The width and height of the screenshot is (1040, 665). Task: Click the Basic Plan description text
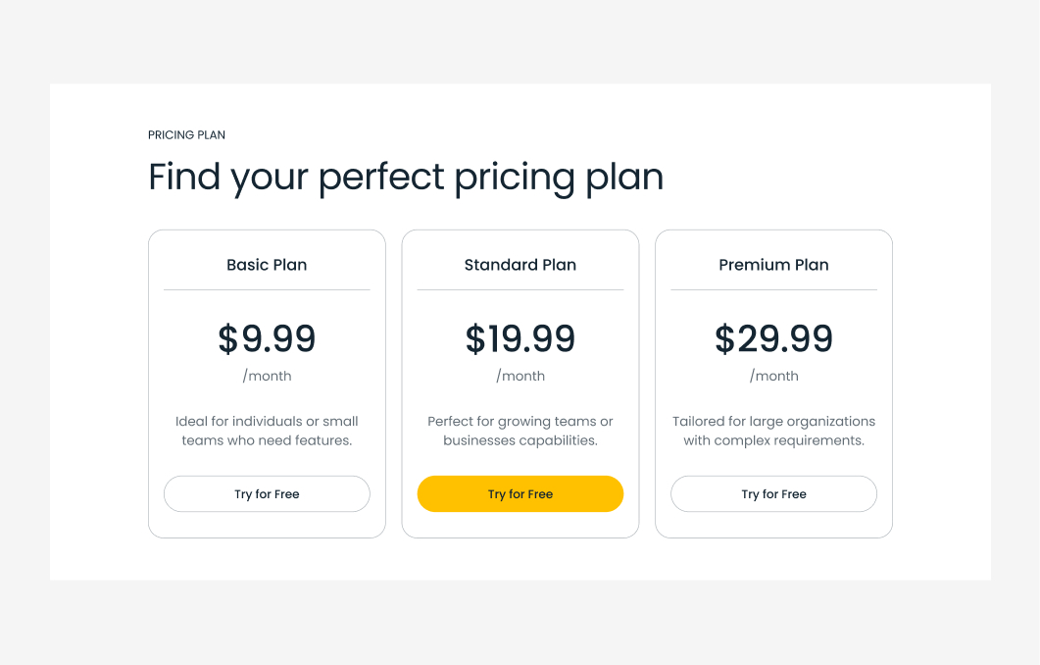(x=267, y=431)
